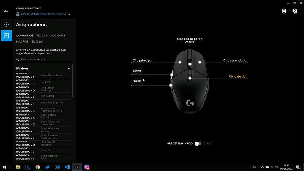Open Windows Start menu
Viewport: 304px width, 171px height.
[5, 167]
